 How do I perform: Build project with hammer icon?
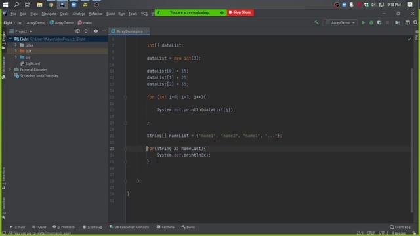click(x=316, y=23)
